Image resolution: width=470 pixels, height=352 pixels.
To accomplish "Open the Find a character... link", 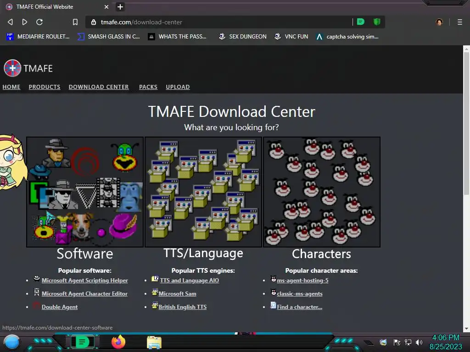I will (299, 307).
